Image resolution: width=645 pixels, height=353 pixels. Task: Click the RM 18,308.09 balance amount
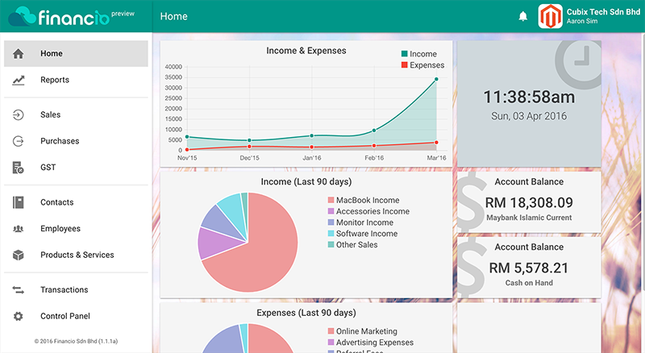click(529, 203)
